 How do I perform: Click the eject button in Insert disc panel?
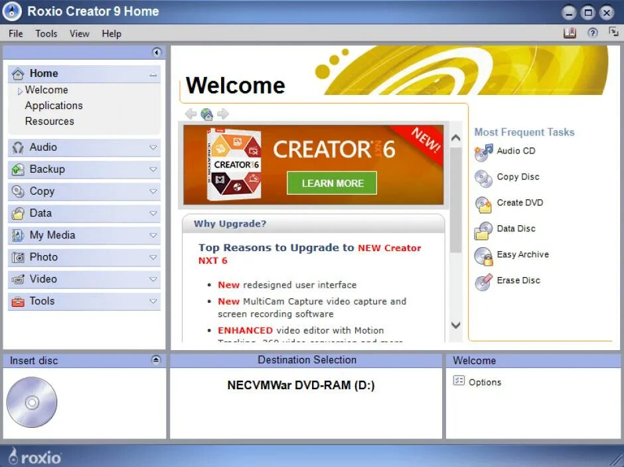click(156, 360)
